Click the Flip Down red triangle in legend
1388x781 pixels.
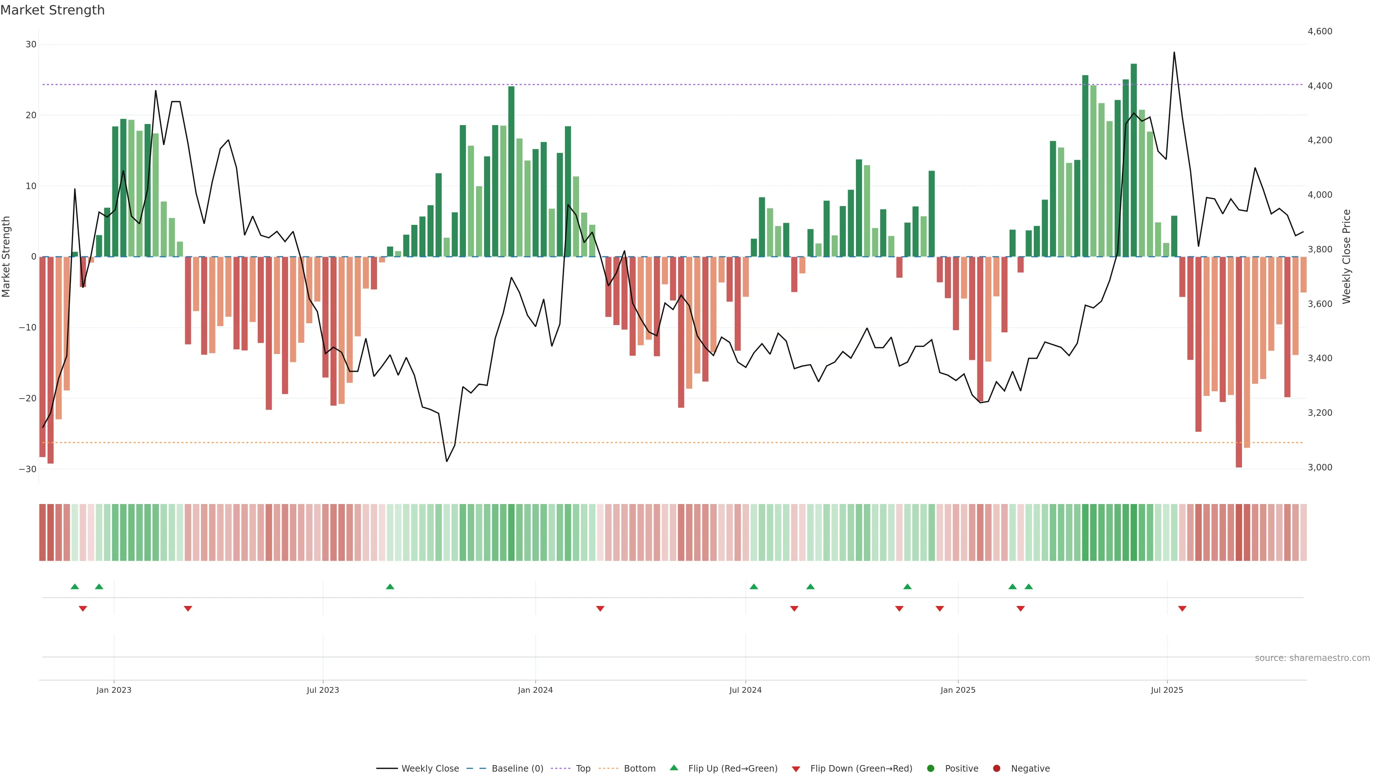click(x=796, y=769)
